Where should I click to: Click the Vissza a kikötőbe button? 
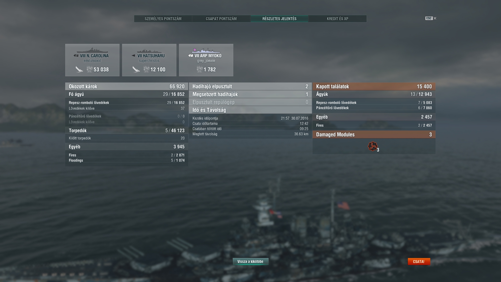click(250, 261)
